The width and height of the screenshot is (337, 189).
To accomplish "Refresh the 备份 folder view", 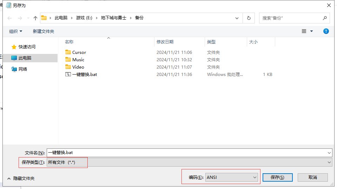I will 249,18.
